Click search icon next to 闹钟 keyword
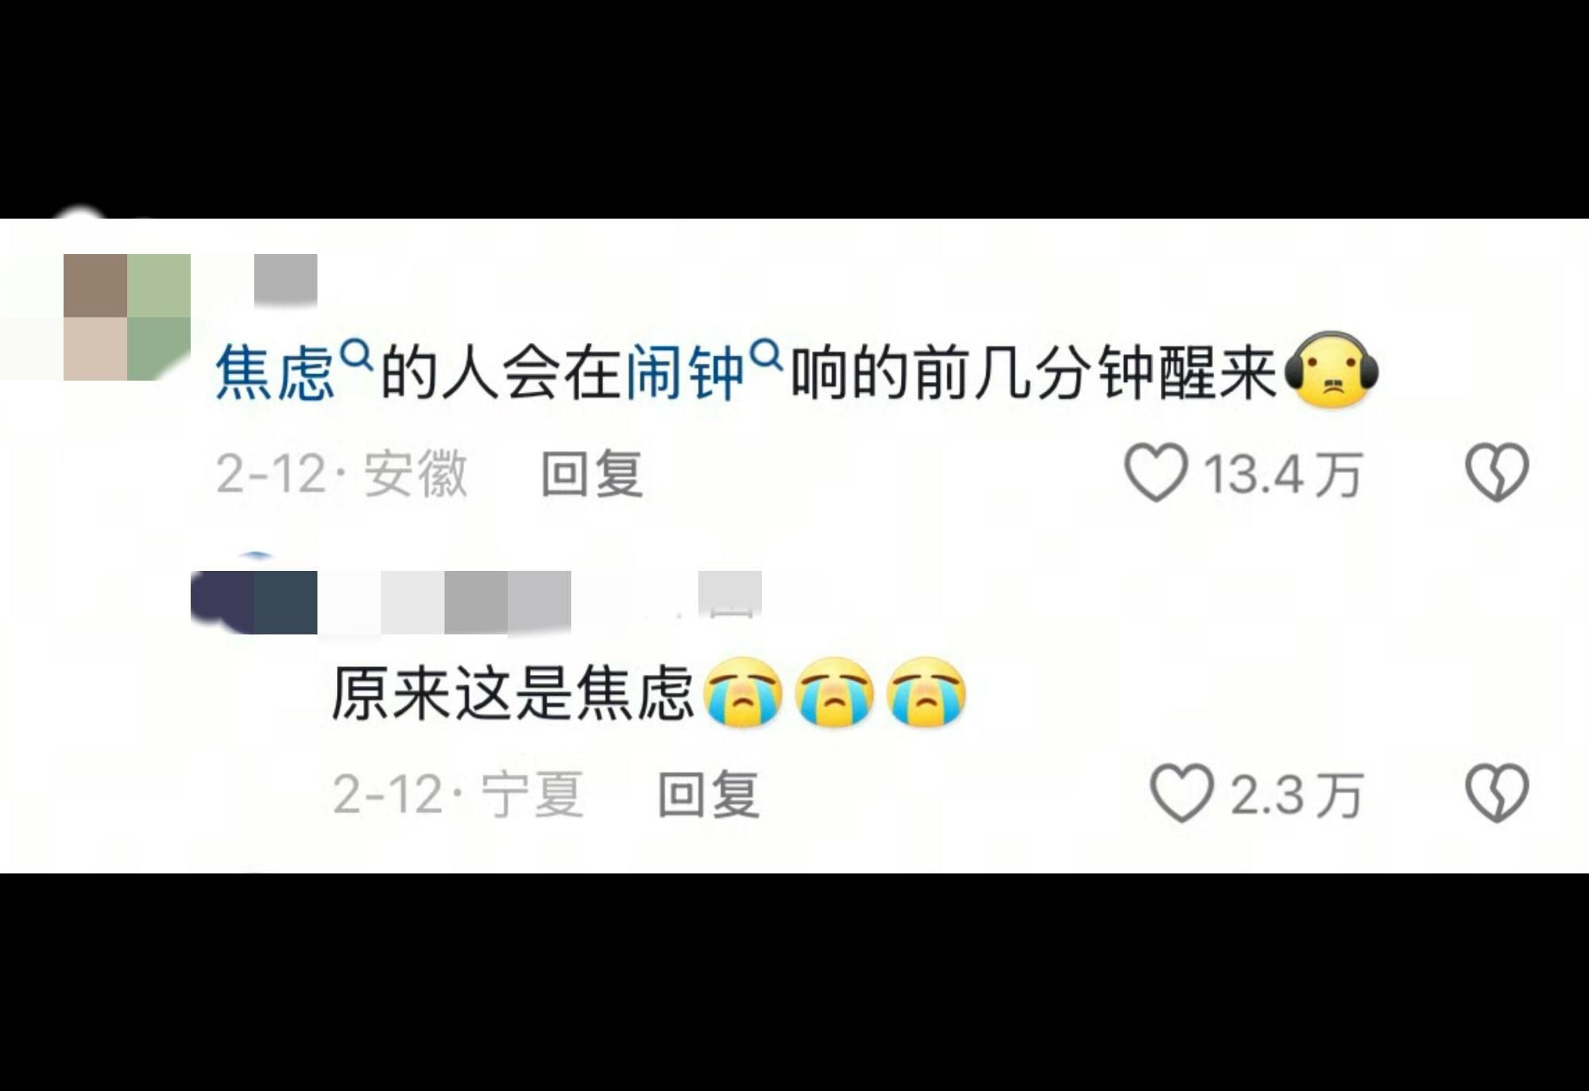 tap(767, 357)
